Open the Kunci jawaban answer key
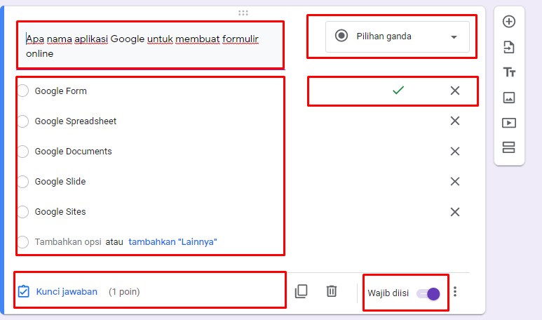 tap(67, 292)
